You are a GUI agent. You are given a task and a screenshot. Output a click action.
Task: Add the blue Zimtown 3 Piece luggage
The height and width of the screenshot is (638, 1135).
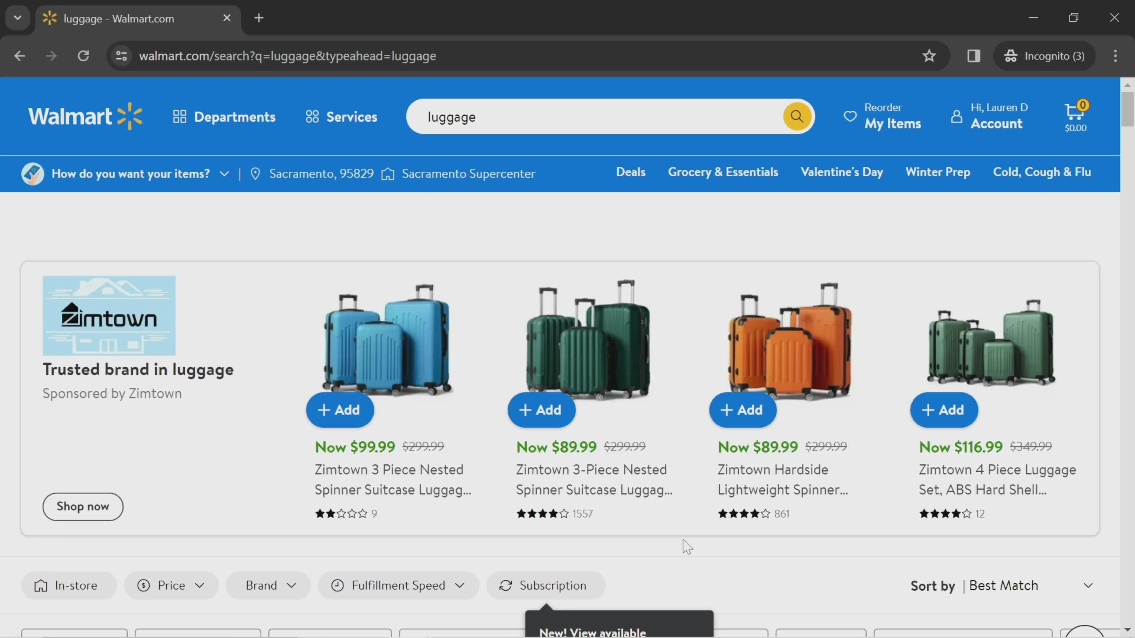click(340, 410)
